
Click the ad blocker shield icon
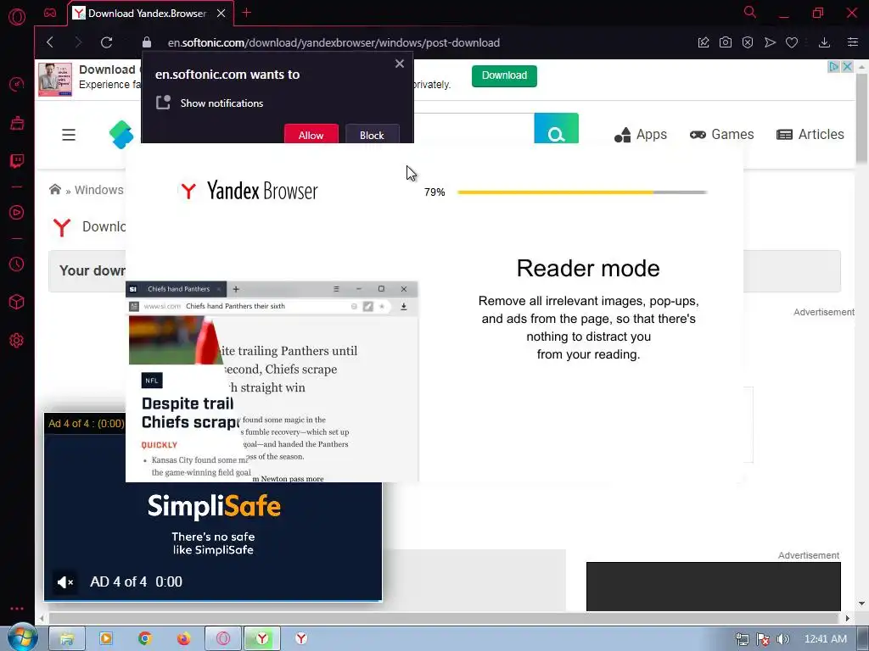748,42
